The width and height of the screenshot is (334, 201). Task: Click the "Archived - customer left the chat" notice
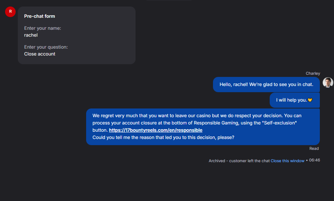click(x=239, y=161)
